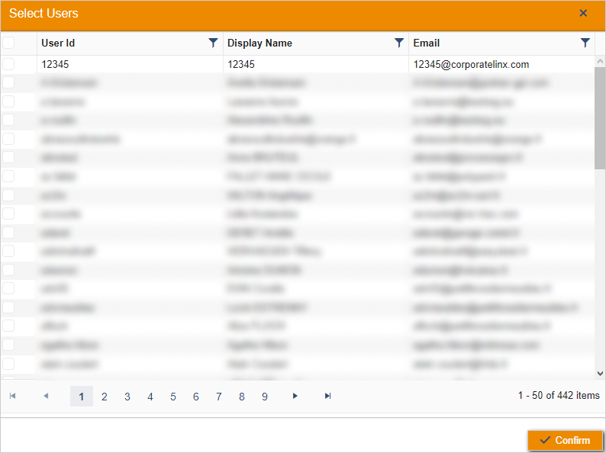This screenshot has height=453, width=606.
Task: Open the Display Name column filter
Action: pyautogui.click(x=398, y=43)
